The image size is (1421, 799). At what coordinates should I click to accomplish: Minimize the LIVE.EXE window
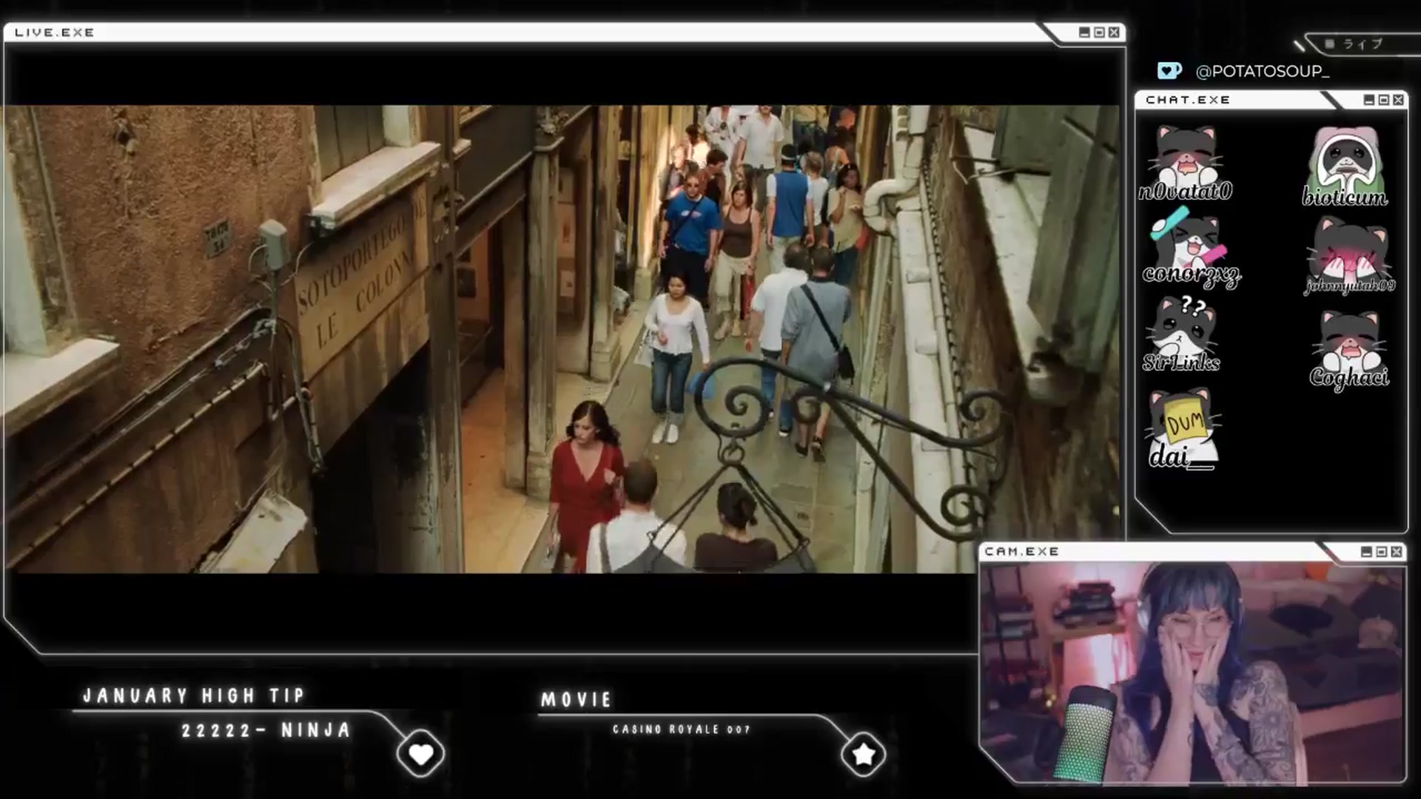pyautogui.click(x=1085, y=33)
